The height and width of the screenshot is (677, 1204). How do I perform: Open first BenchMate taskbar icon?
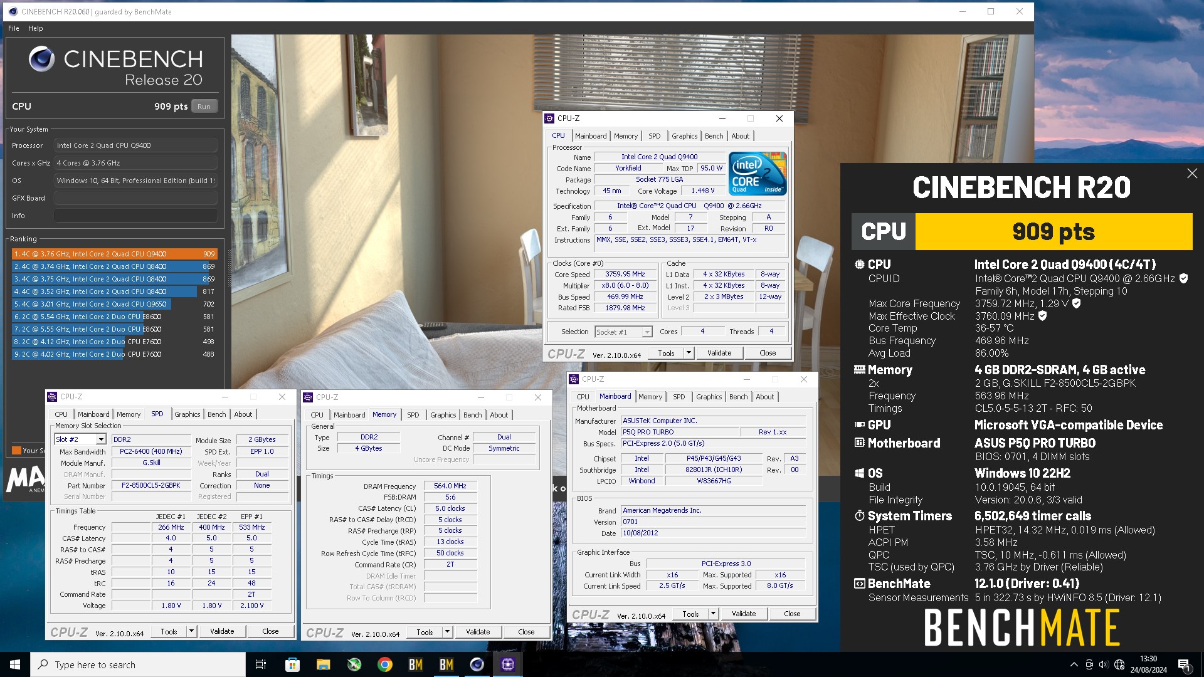pyautogui.click(x=416, y=664)
